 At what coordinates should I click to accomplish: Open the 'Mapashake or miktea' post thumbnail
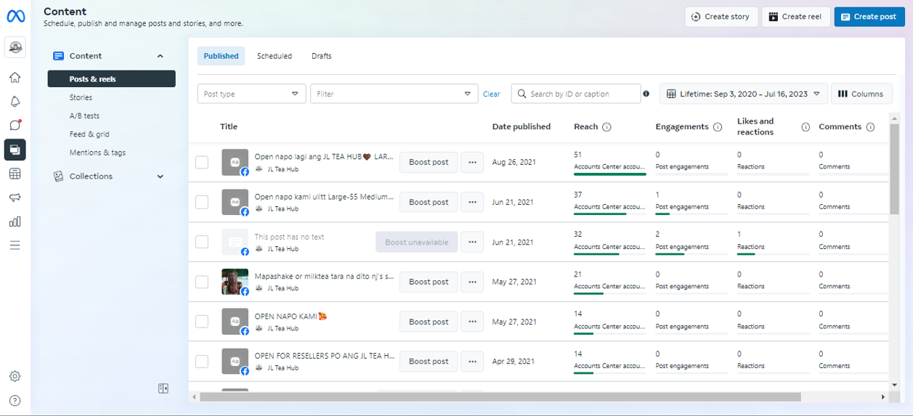pos(235,282)
